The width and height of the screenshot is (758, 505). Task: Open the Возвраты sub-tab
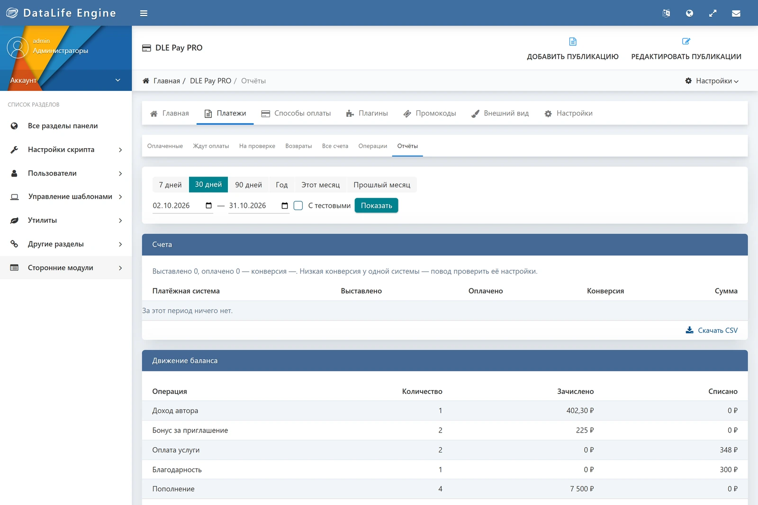298,146
